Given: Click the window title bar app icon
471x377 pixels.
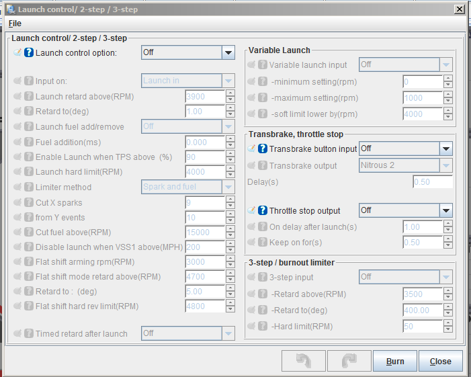Looking at the screenshot, I should [x=11, y=9].
